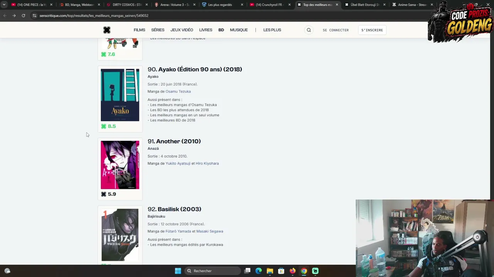This screenshot has height=277, width=494.
Task: Open the SÉRIES menu
Action: (158, 30)
